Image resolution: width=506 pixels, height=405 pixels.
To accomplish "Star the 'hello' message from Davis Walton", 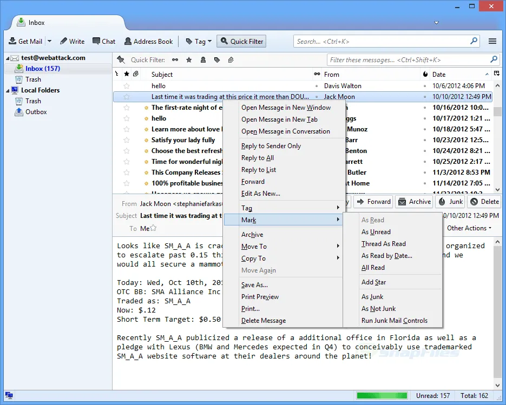I will coord(127,86).
